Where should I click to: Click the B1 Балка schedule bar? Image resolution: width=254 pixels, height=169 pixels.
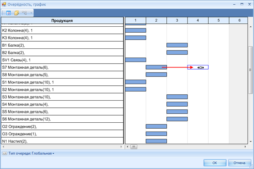pyautogui.click(x=177, y=45)
